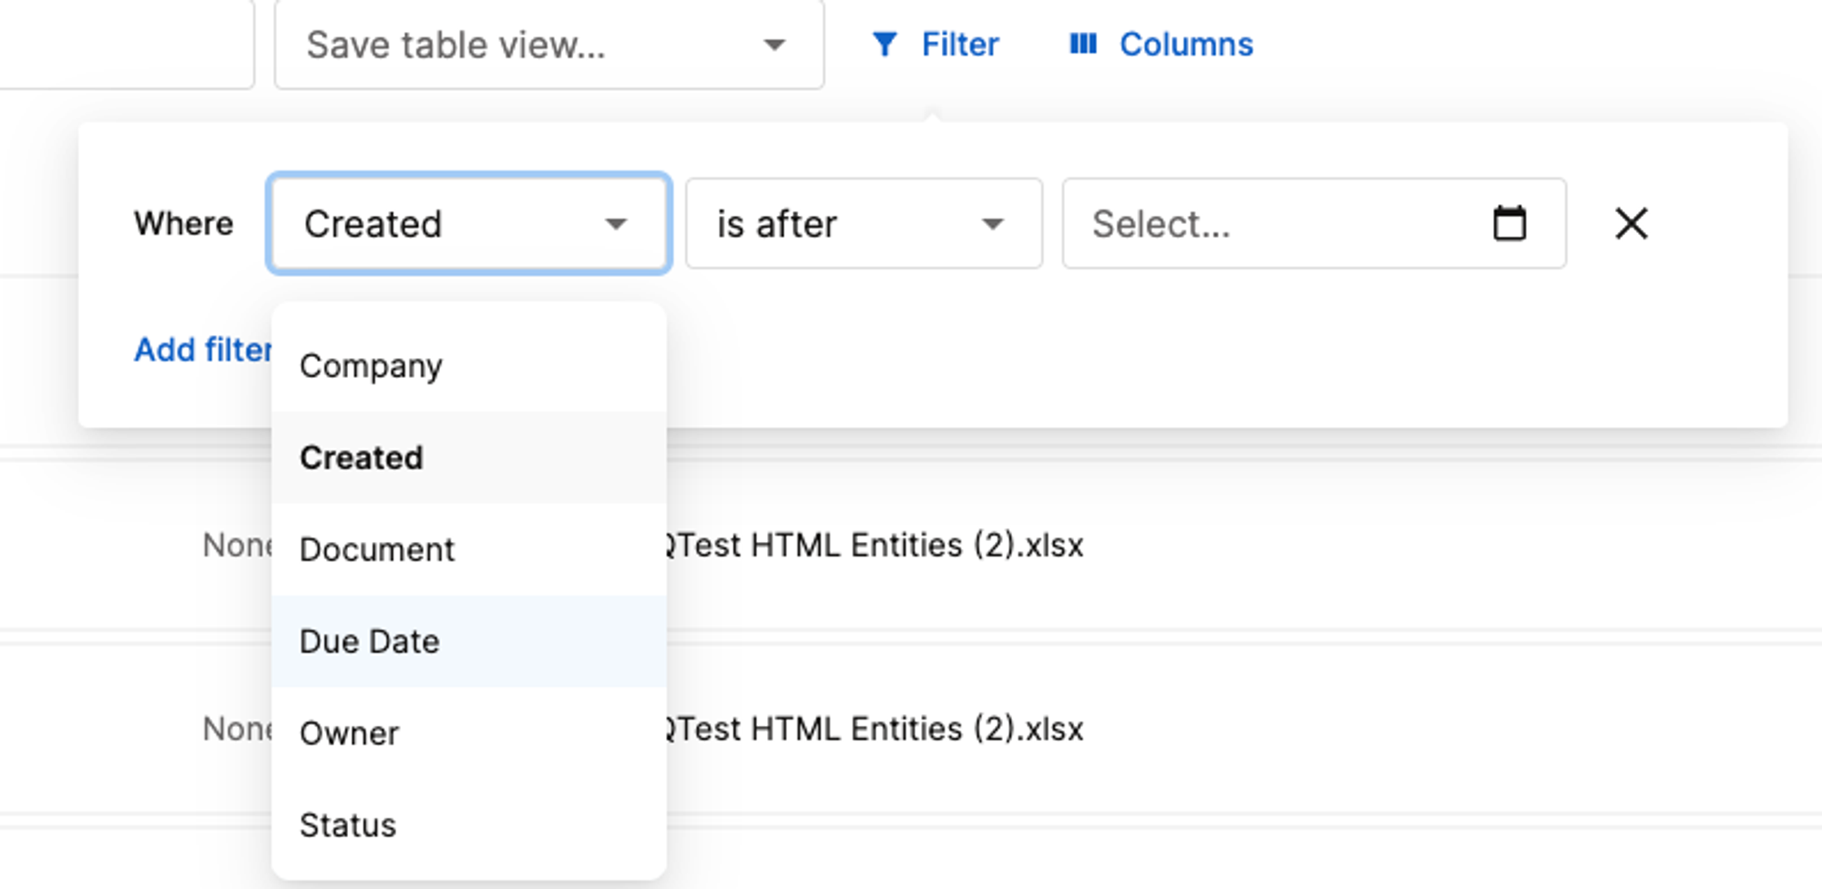
Task: Open the Filter button label
Action: pyautogui.click(x=959, y=44)
